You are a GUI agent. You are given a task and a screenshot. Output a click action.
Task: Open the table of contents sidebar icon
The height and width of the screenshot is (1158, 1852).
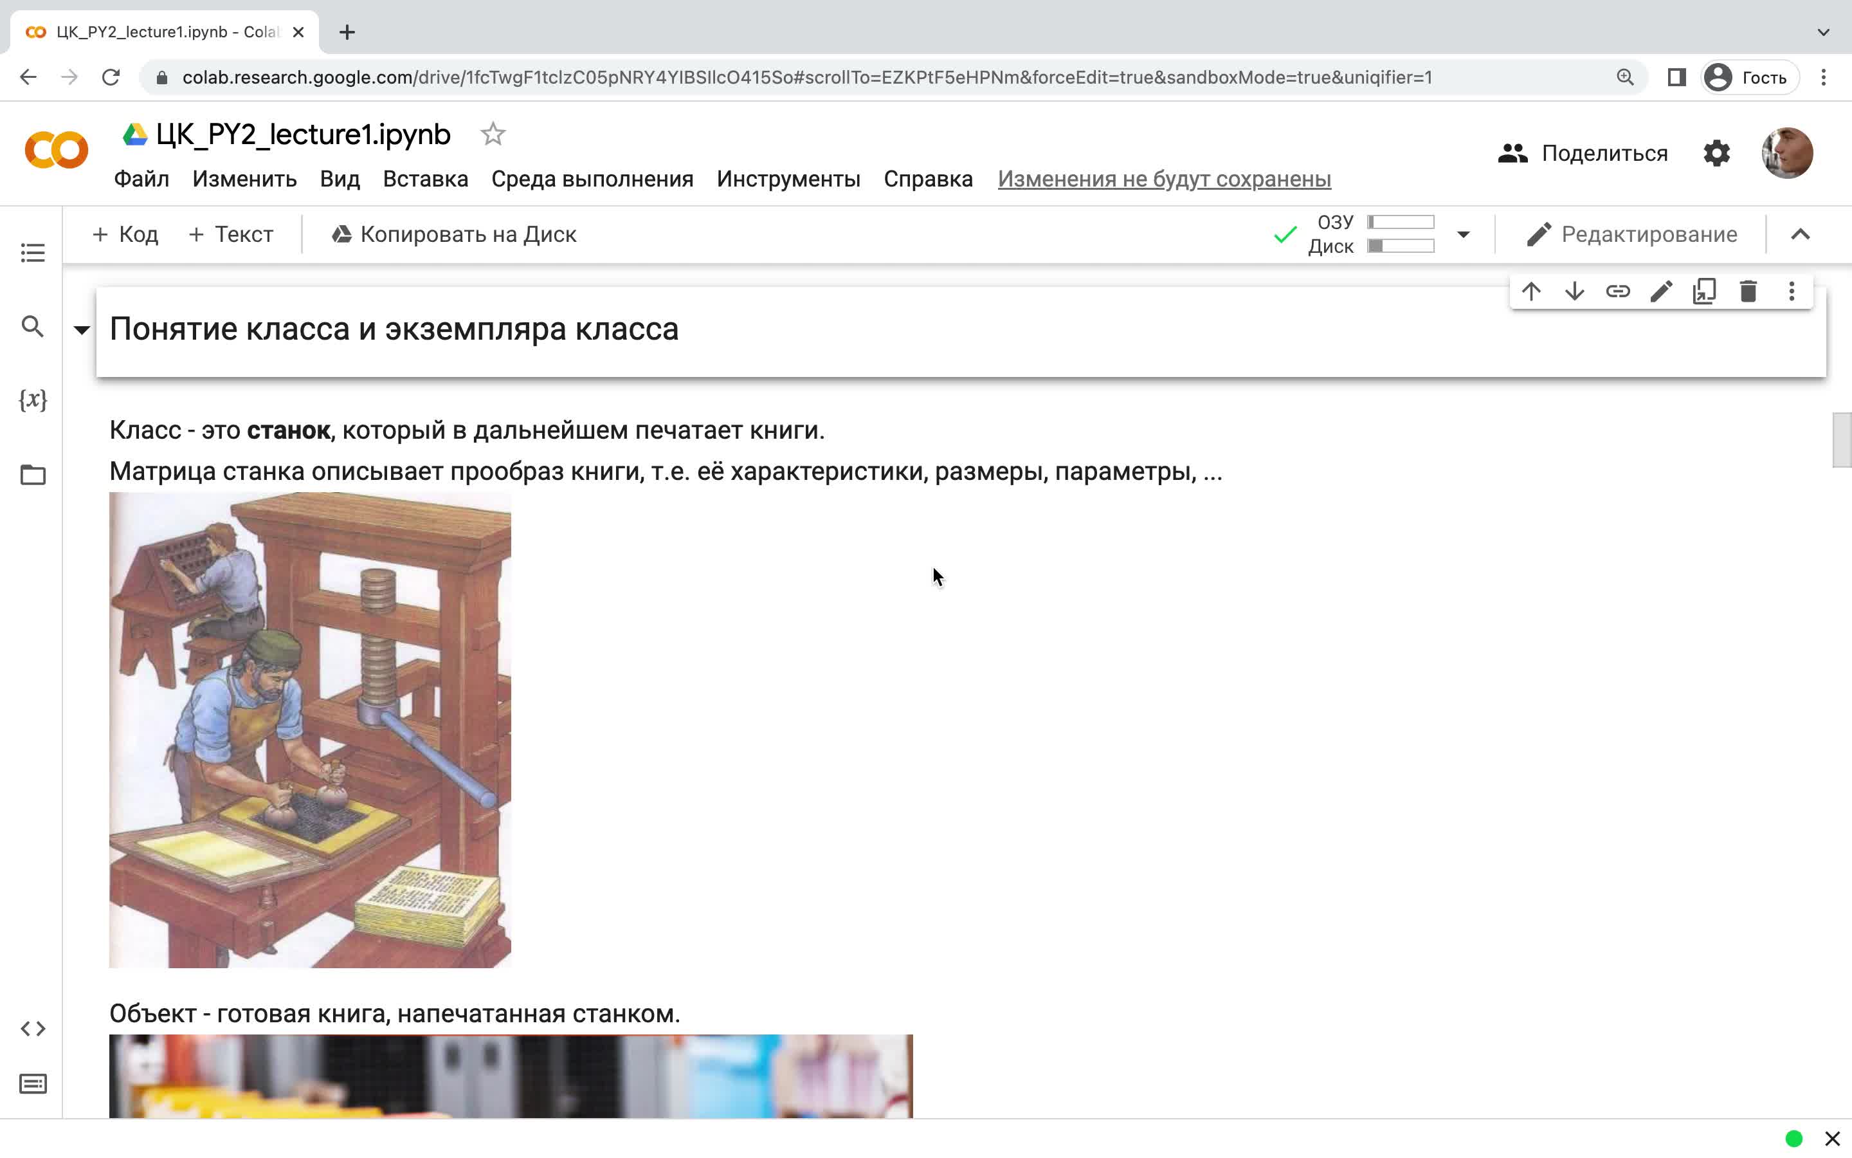(x=32, y=253)
